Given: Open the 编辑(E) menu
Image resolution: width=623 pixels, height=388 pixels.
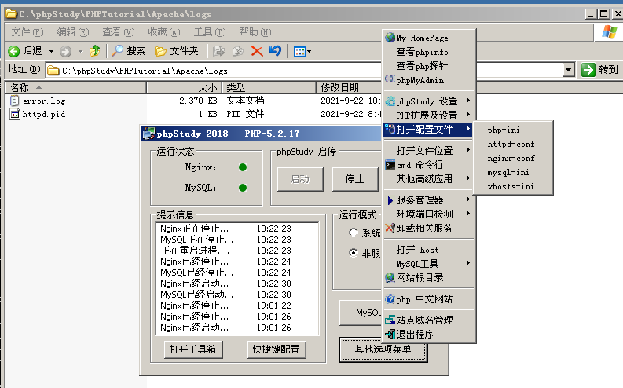Looking at the screenshot, I should [73, 31].
